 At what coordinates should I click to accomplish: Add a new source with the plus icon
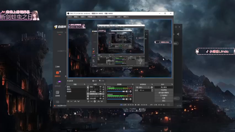coord(88,101)
